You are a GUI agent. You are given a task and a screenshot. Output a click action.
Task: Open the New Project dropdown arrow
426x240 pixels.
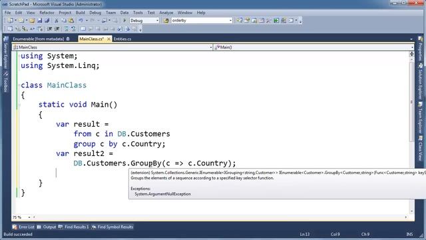coord(15,21)
